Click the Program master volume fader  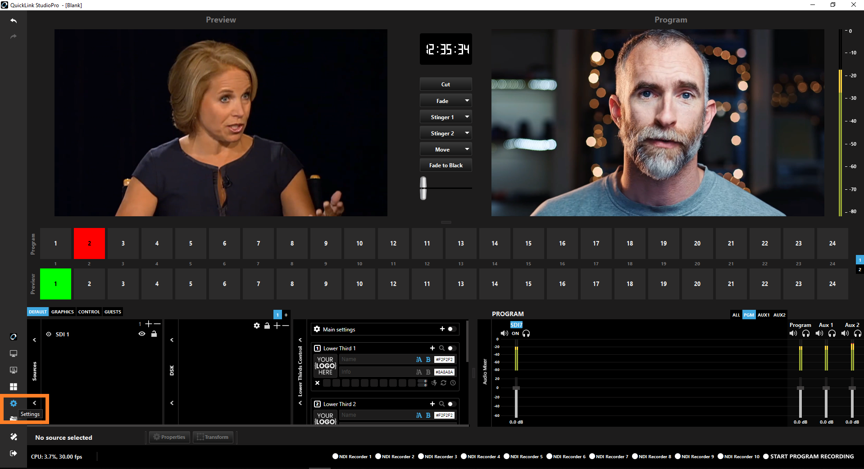coord(800,389)
